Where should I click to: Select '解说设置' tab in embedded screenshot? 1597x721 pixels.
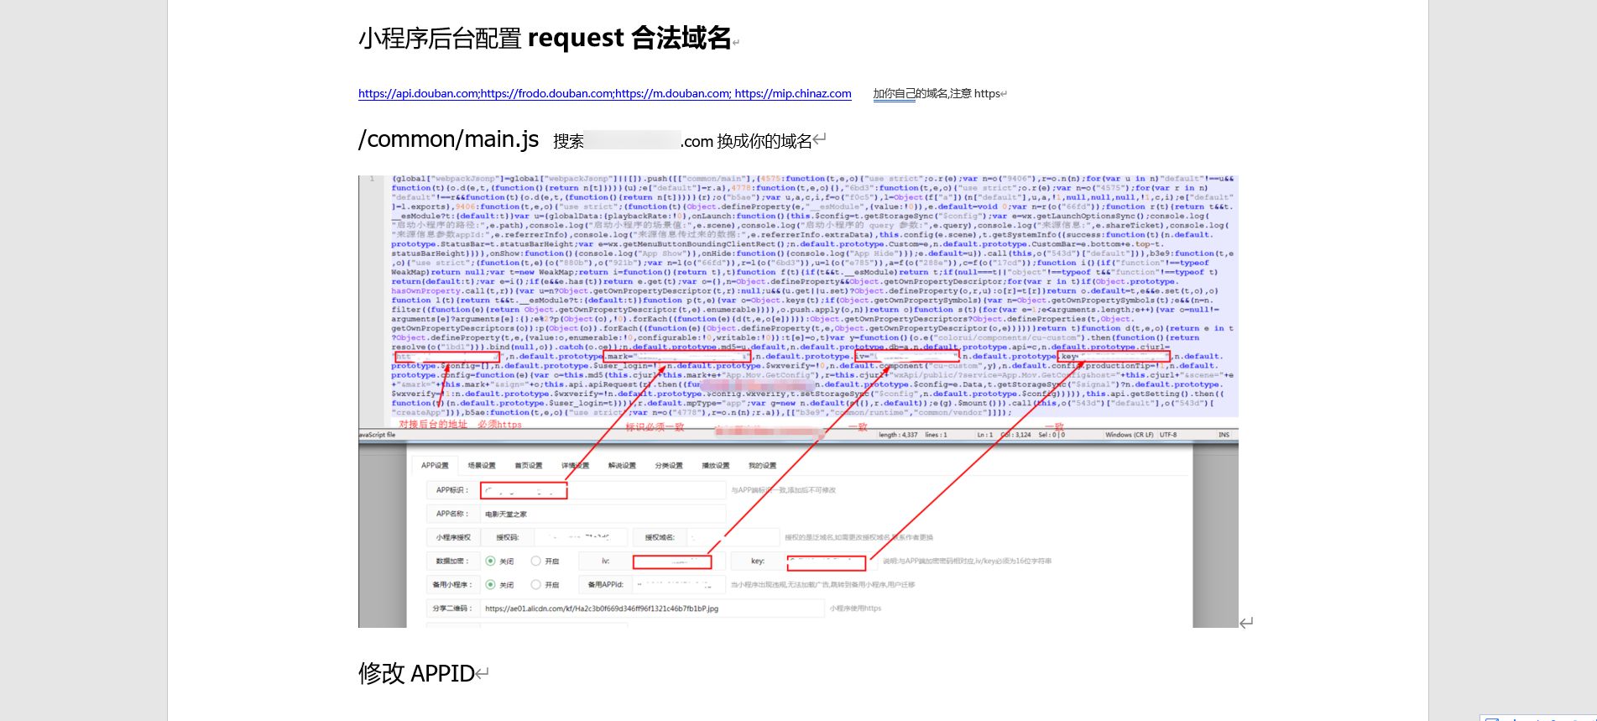pos(622,465)
